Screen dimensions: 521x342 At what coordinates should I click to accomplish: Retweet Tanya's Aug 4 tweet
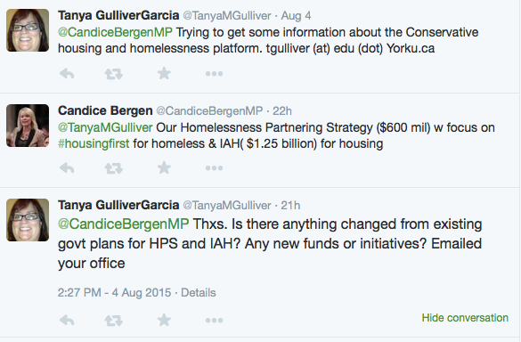114,74
